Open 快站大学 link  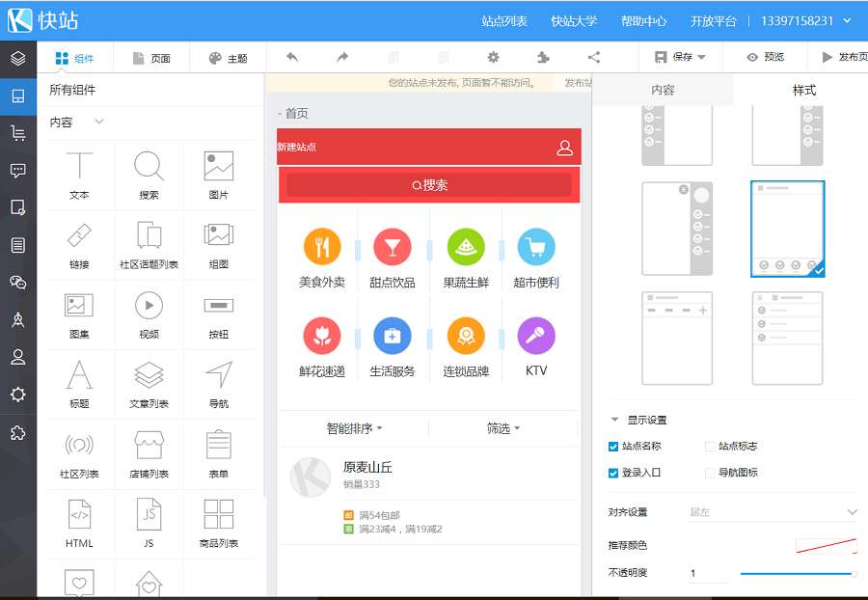click(574, 21)
